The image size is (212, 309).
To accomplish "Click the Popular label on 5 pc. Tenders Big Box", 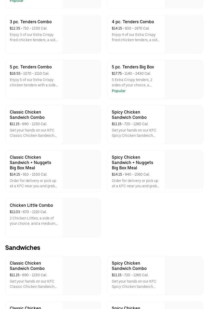I will pos(119,91).
